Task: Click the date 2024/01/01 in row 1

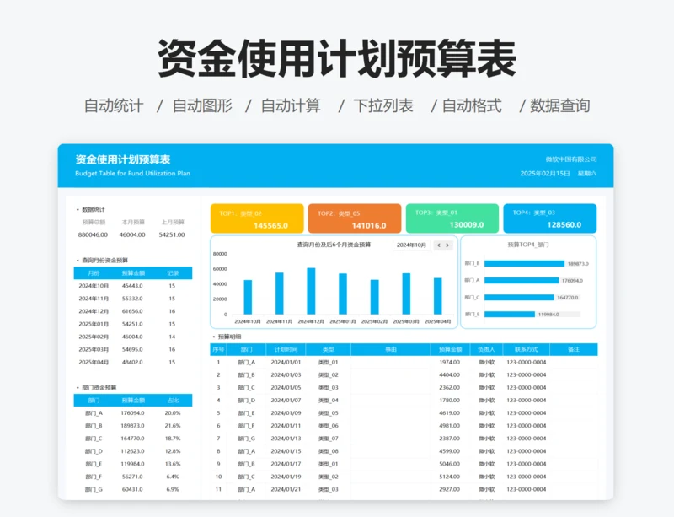Action: pos(286,362)
